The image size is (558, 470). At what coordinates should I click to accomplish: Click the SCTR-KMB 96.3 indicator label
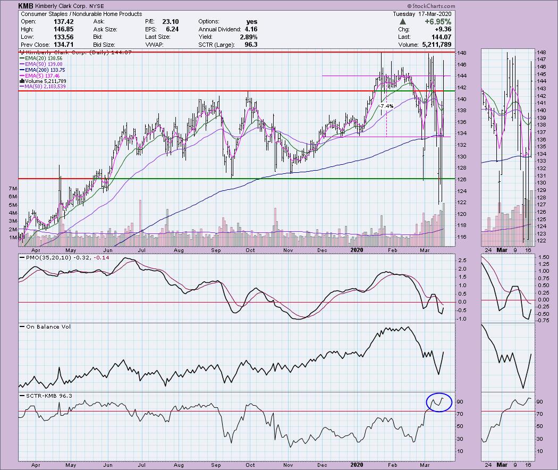click(x=46, y=396)
